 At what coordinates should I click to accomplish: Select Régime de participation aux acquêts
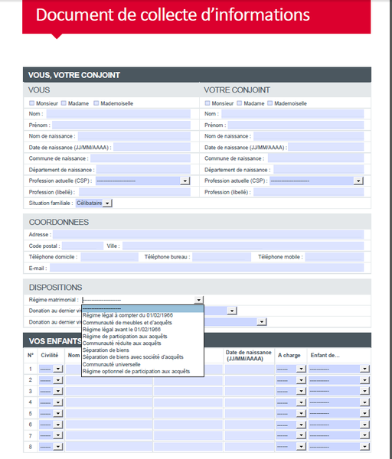click(142, 337)
